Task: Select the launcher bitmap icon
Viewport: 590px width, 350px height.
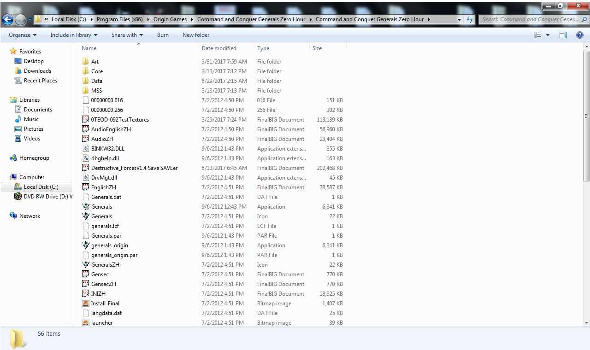Action: pyautogui.click(x=85, y=322)
